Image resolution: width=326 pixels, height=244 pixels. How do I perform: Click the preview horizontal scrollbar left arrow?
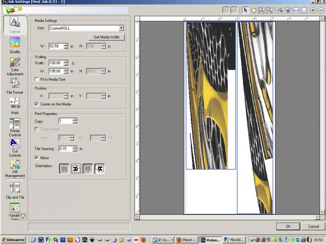click(x=137, y=218)
